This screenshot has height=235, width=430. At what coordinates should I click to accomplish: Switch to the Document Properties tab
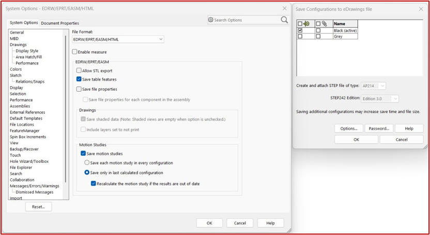tap(60, 23)
